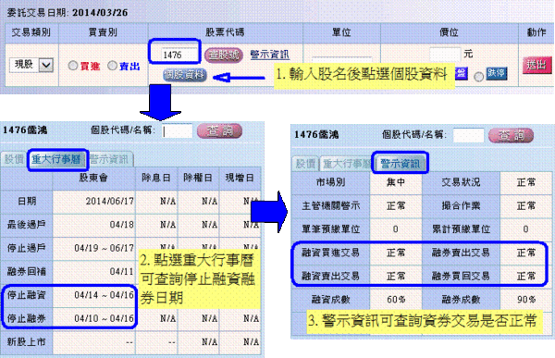
Task: Click the 集中 market value cell
Action: click(396, 182)
